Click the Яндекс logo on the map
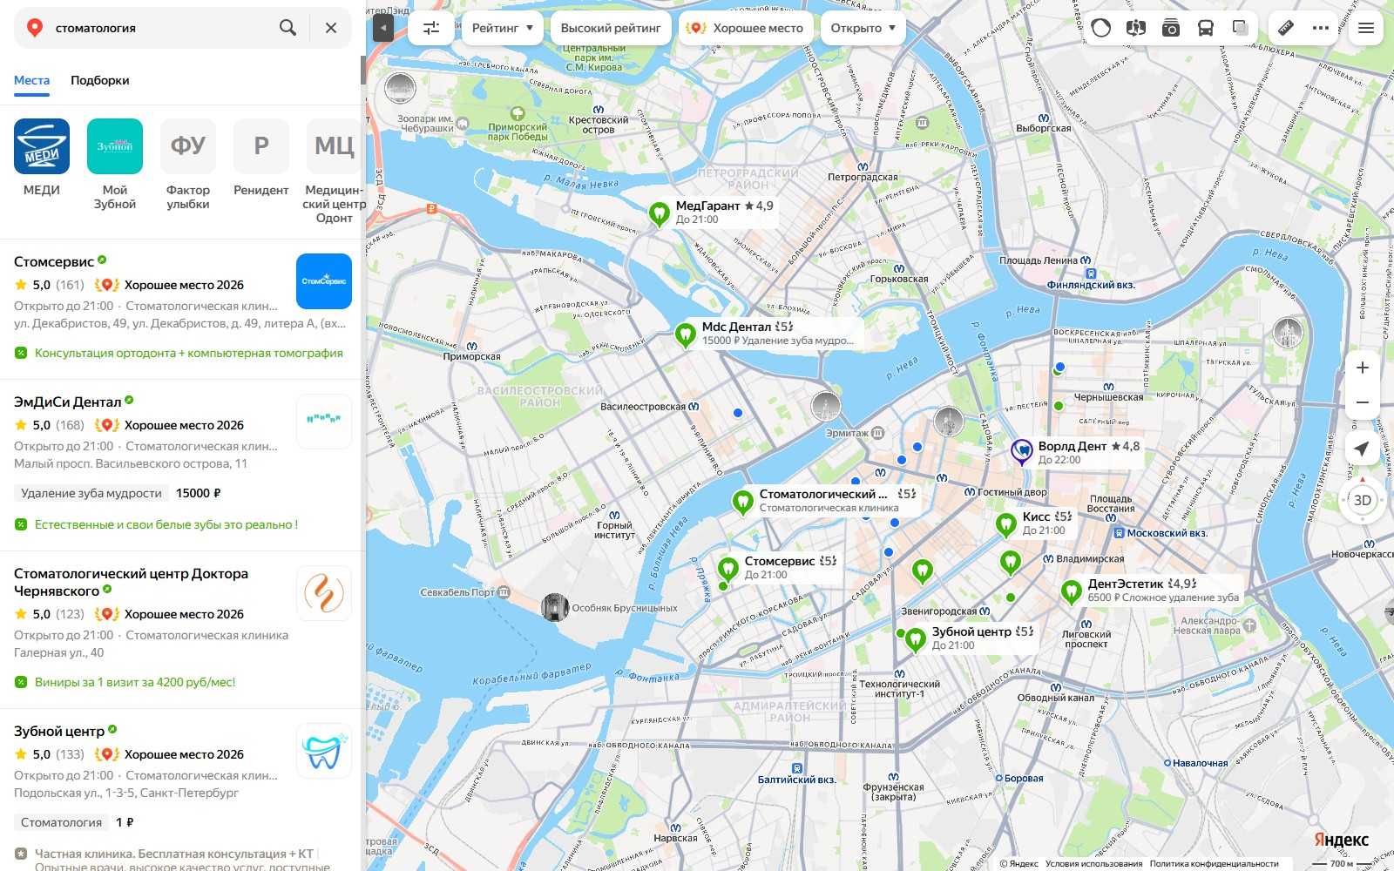 [1341, 840]
